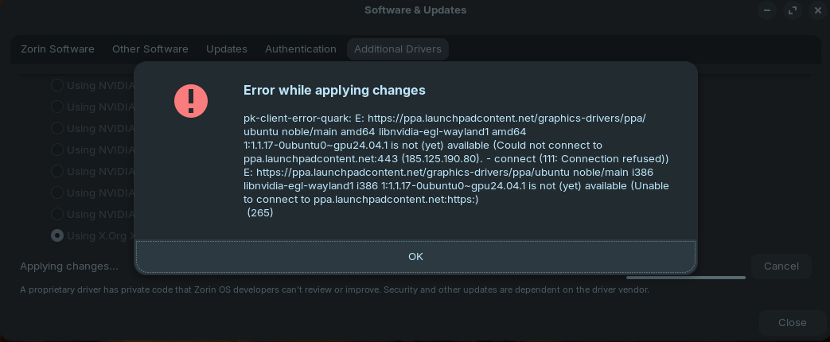
Task: Click the Close button at the bottom
Action: tap(792, 323)
